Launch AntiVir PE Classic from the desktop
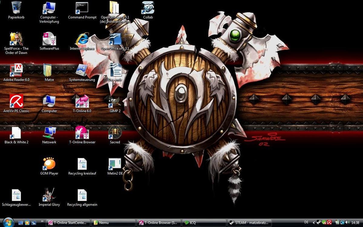The height and width of the screenshot is (227, 363). (x=16, y=104)
